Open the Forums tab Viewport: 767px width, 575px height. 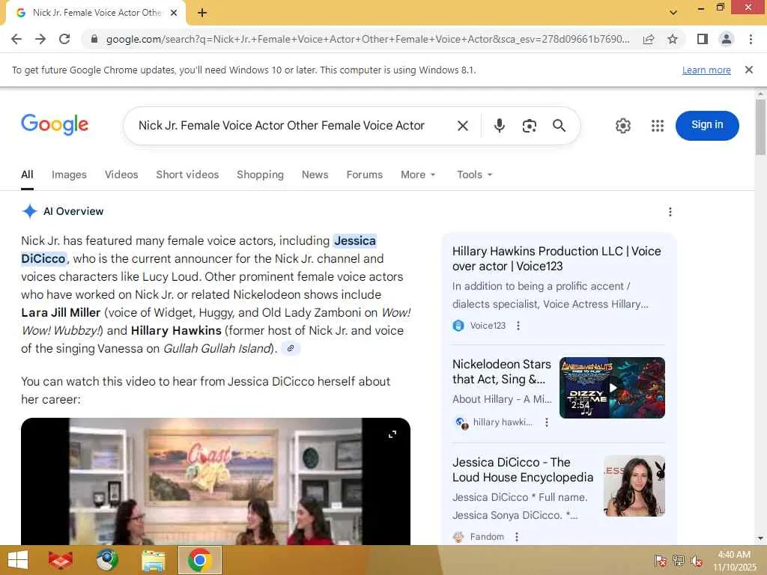(365, 174)
